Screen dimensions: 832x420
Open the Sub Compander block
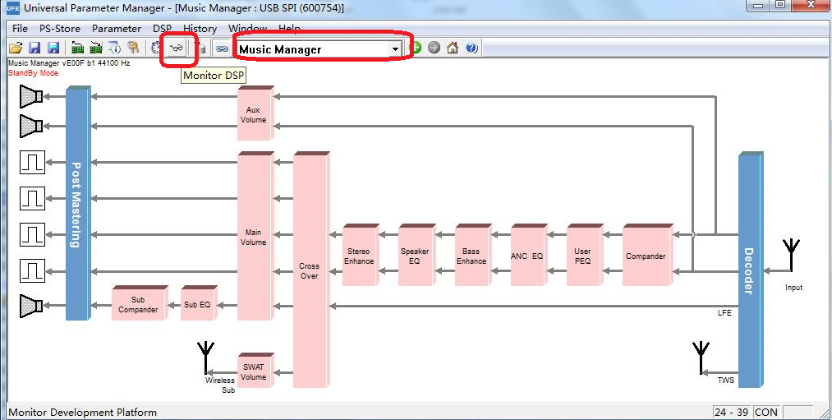pyautogui.click(x=140, y=303)
